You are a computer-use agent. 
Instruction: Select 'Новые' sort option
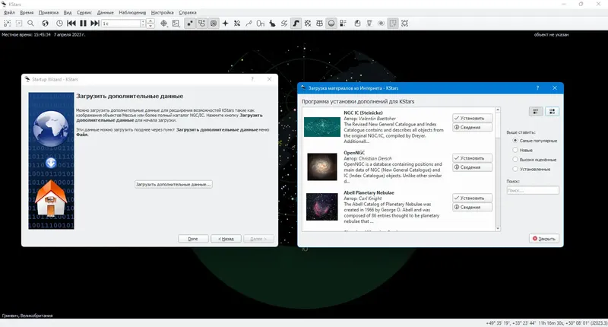pyautogui.click(x=523, y=150)
